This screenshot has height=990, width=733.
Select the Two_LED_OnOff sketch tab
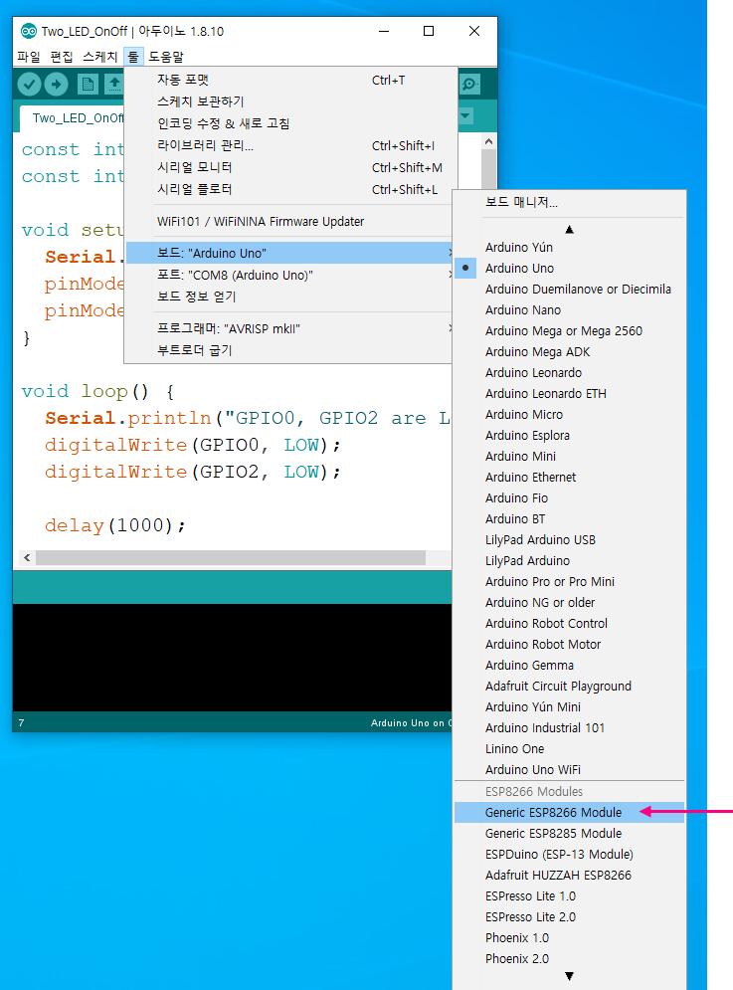[x=77, y=117]
